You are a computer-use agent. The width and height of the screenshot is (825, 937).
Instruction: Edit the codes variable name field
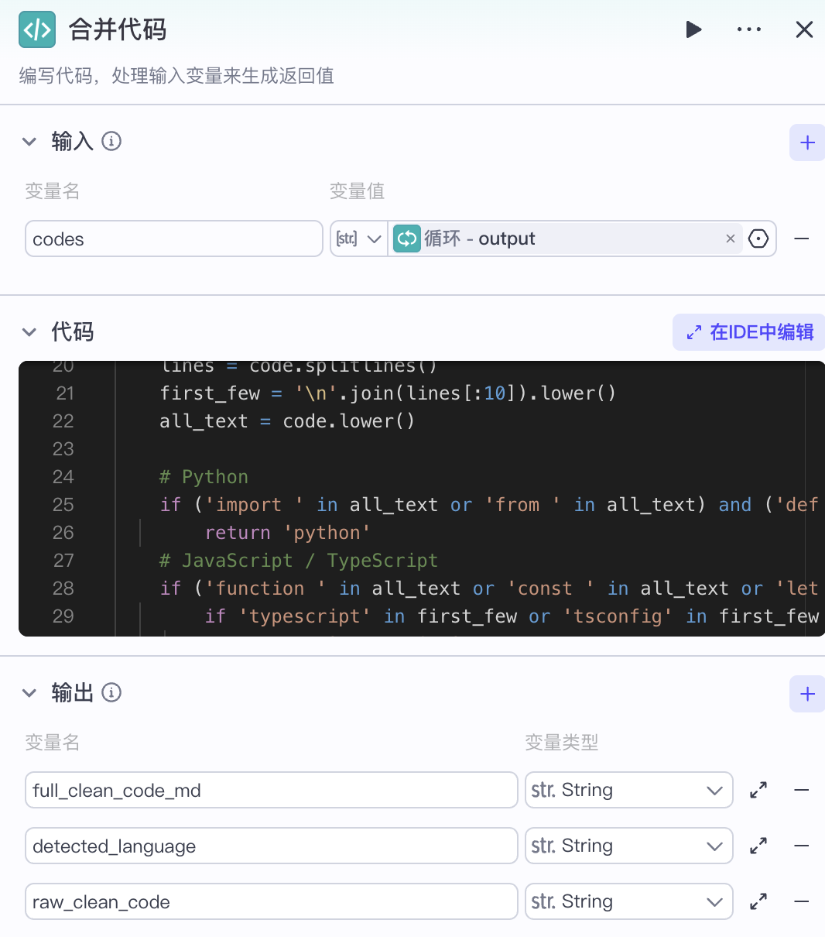[173, 239]
